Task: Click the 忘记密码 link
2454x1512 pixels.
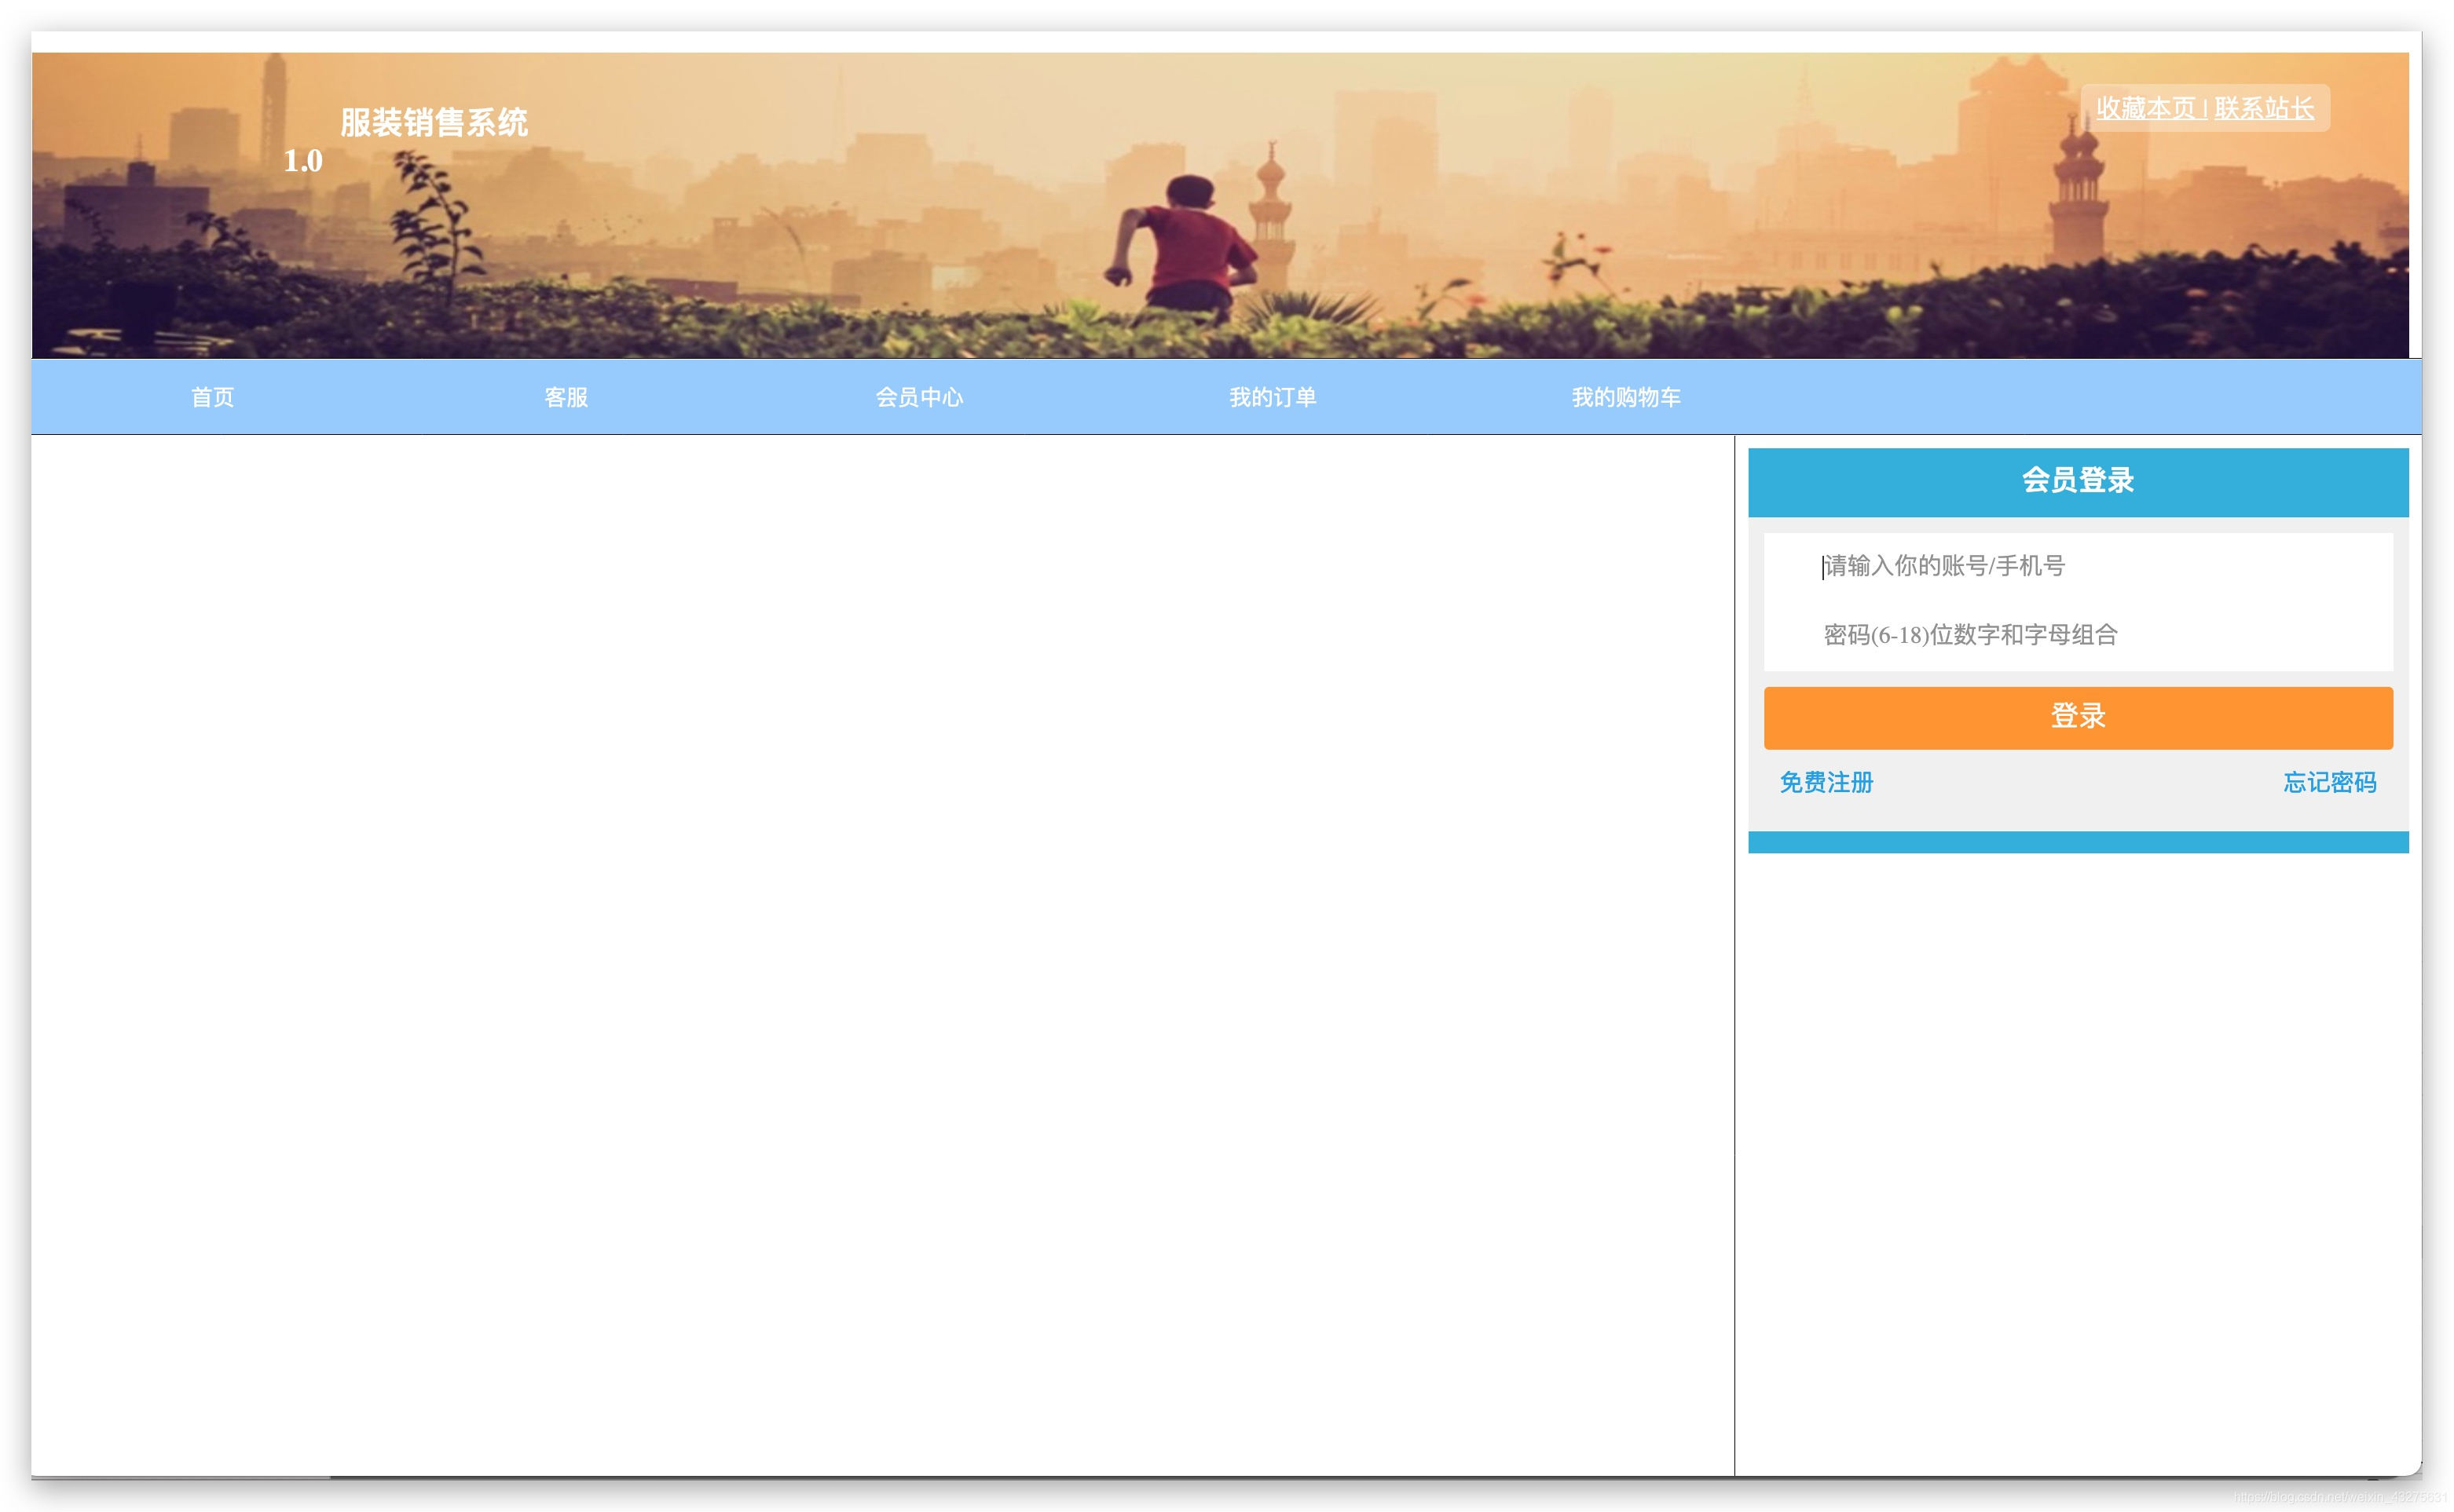Action: coord(2328,782)
